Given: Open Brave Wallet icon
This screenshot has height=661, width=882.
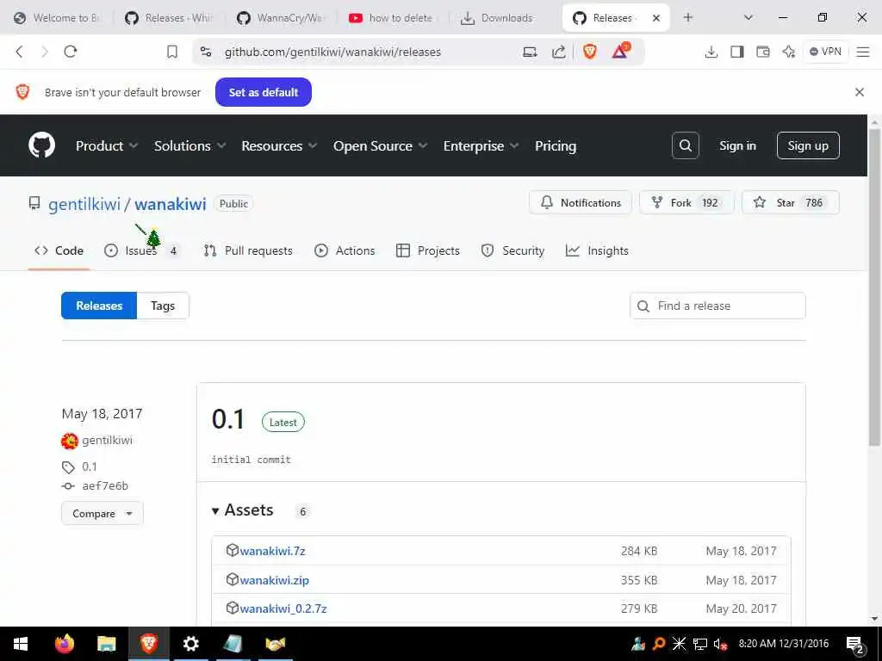Looking at the screenshot, I should click(x=763, y=52).
